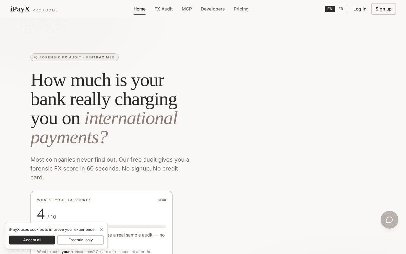Image resolution: width=406 pixels, height=254 pixels.
Task: Click the Sign up button
Action: click(x=383, y=9)
